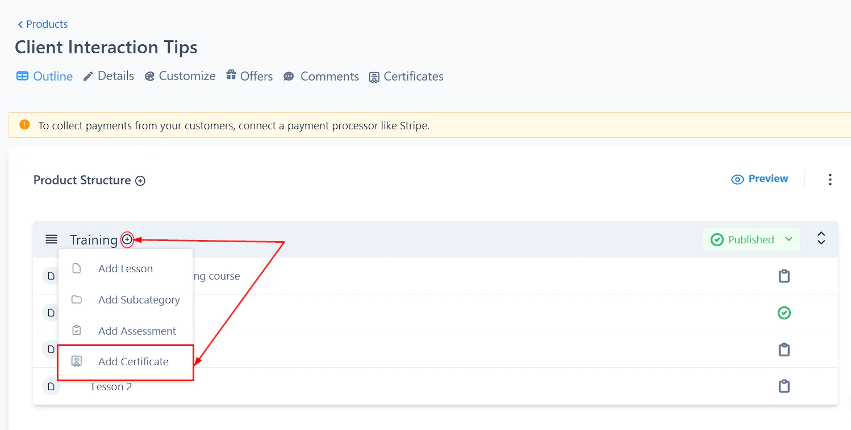Click the Stripe payment notice text
The image size is (851, 430).
click(x=234, y=126)
